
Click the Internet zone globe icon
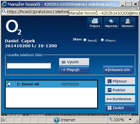click(x=57, y=120)
